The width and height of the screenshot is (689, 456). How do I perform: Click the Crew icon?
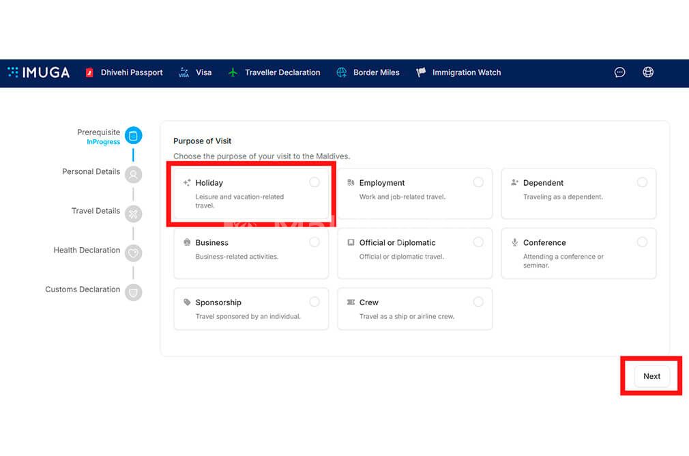pyautogui.click(x=351, y=302)
